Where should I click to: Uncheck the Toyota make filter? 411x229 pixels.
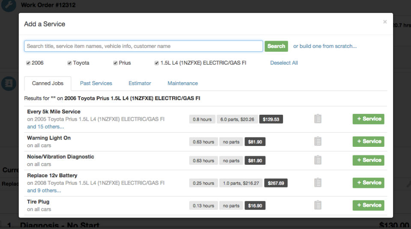[x=69, y=63]
